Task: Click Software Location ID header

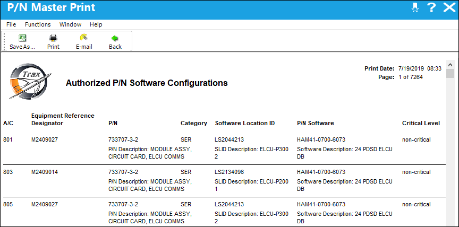Action: 245,123
